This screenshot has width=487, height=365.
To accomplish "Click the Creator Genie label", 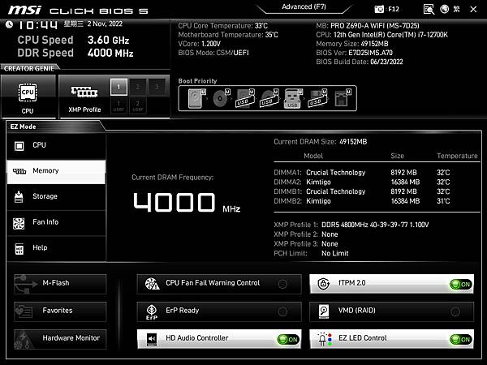I will coord(29,69).
